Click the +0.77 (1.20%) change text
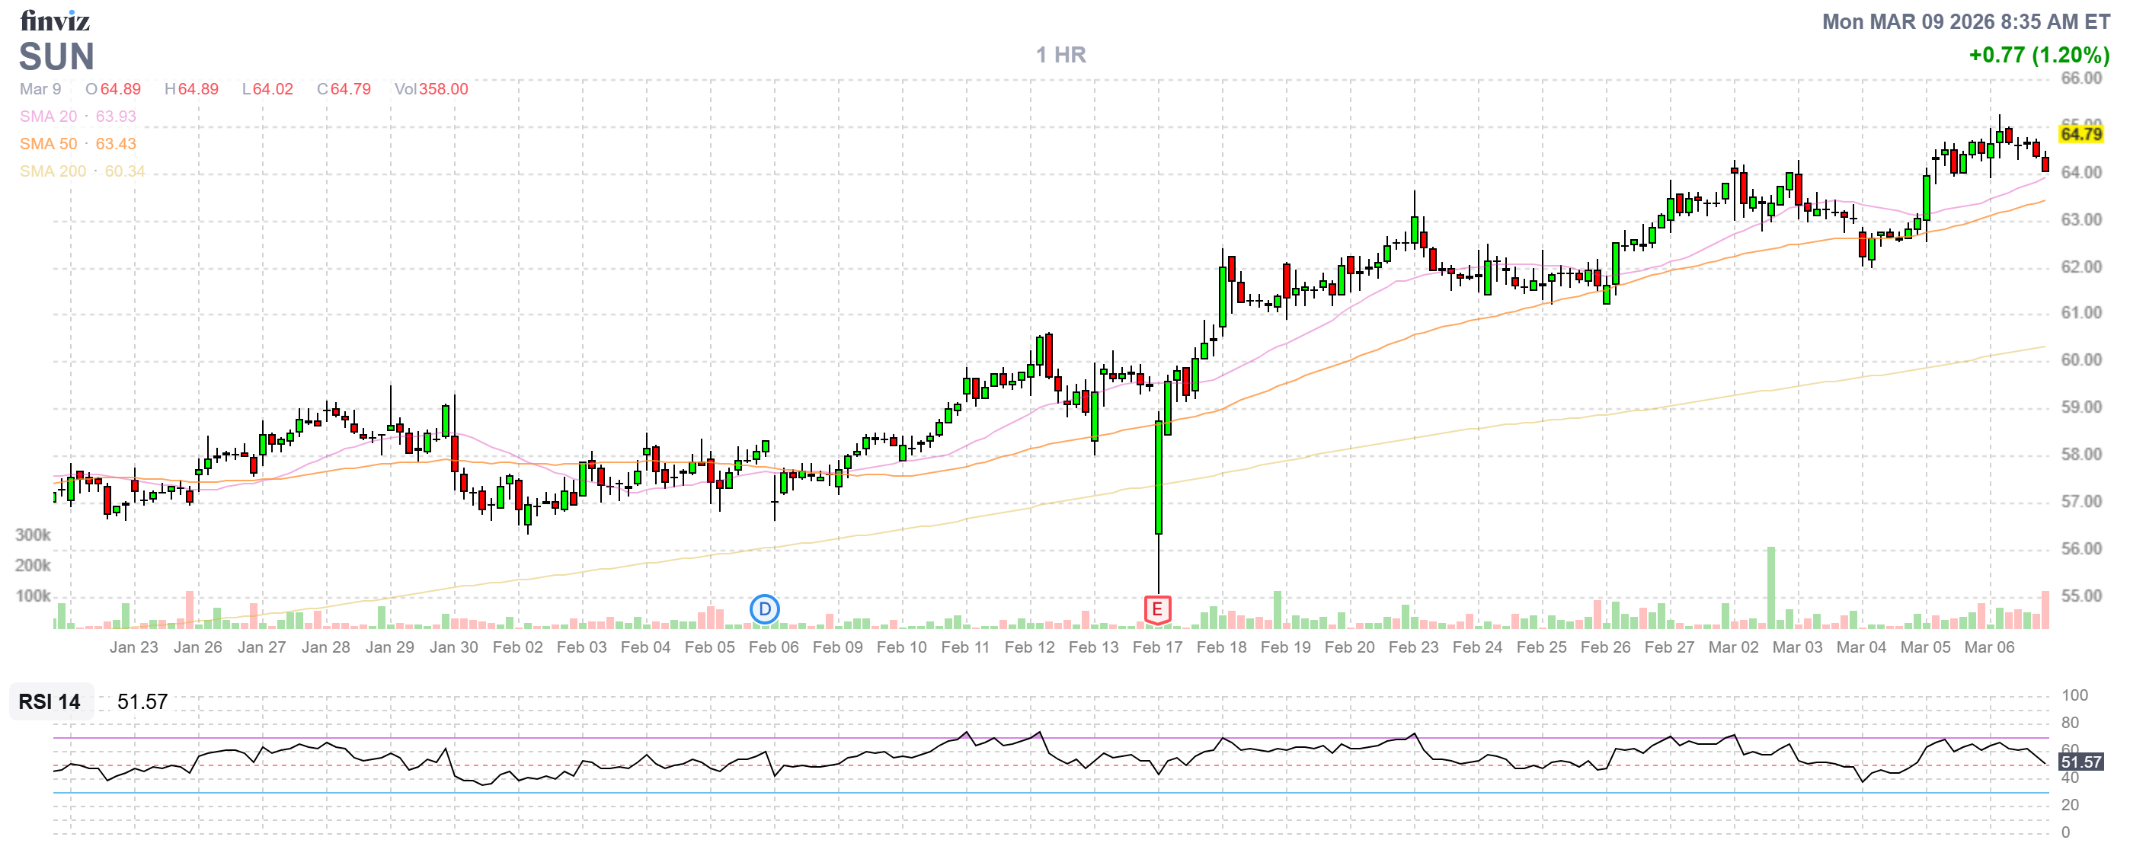The width and height of the screenshot is (2130, 856). pyautogui.click(x=2039, y=55)
